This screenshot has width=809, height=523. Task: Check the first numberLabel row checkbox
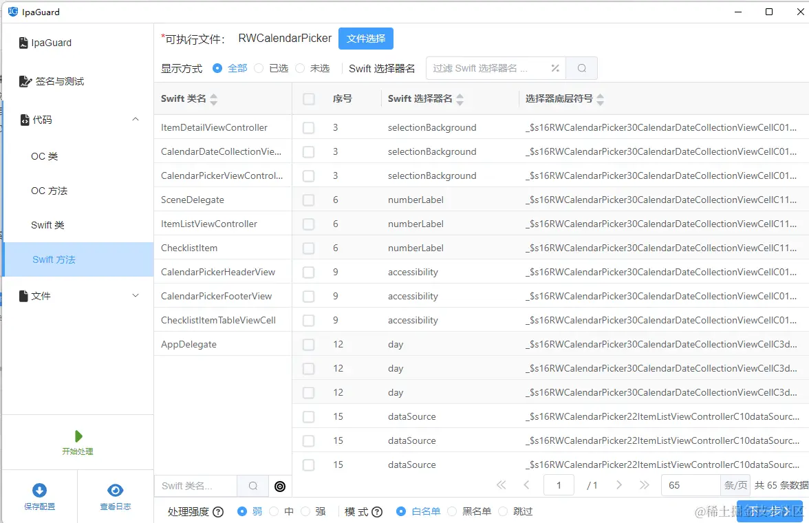click(308, 200)
